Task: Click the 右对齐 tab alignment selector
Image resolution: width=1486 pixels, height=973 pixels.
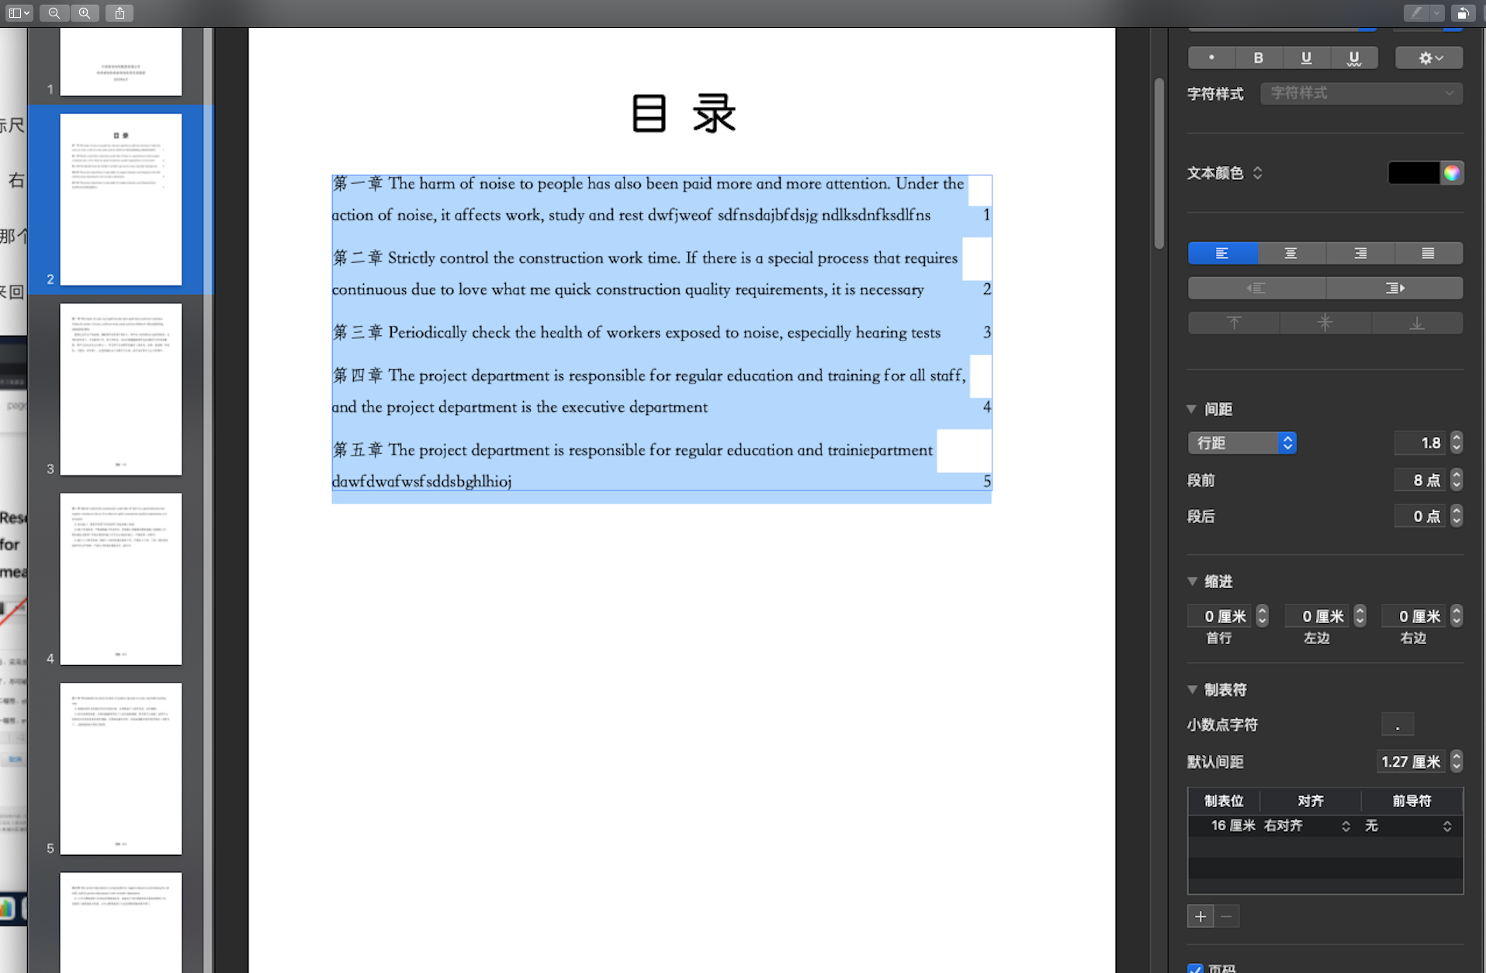Action: click(x=1308, y=826)
